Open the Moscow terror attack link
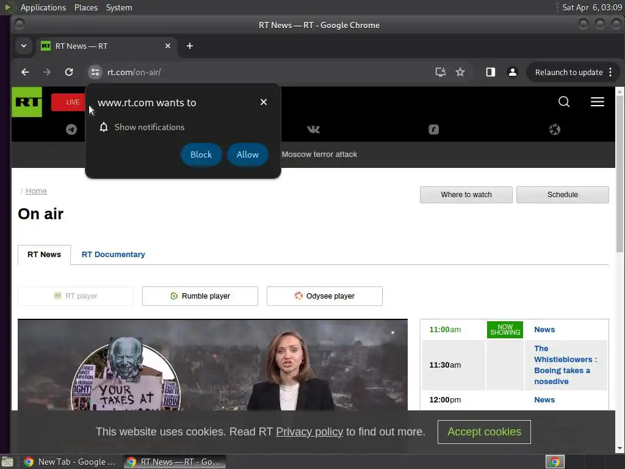The height and width of the screenshot is (469, 625). click(x=319, y=155)
